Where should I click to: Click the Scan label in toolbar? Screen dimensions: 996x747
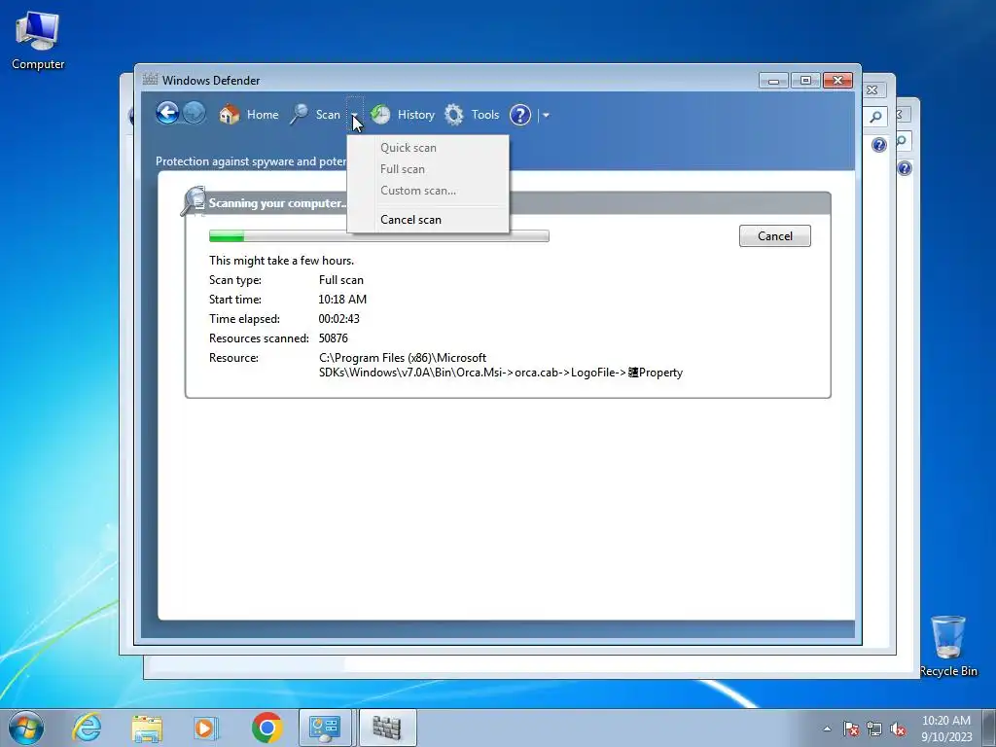click(328, 115)
